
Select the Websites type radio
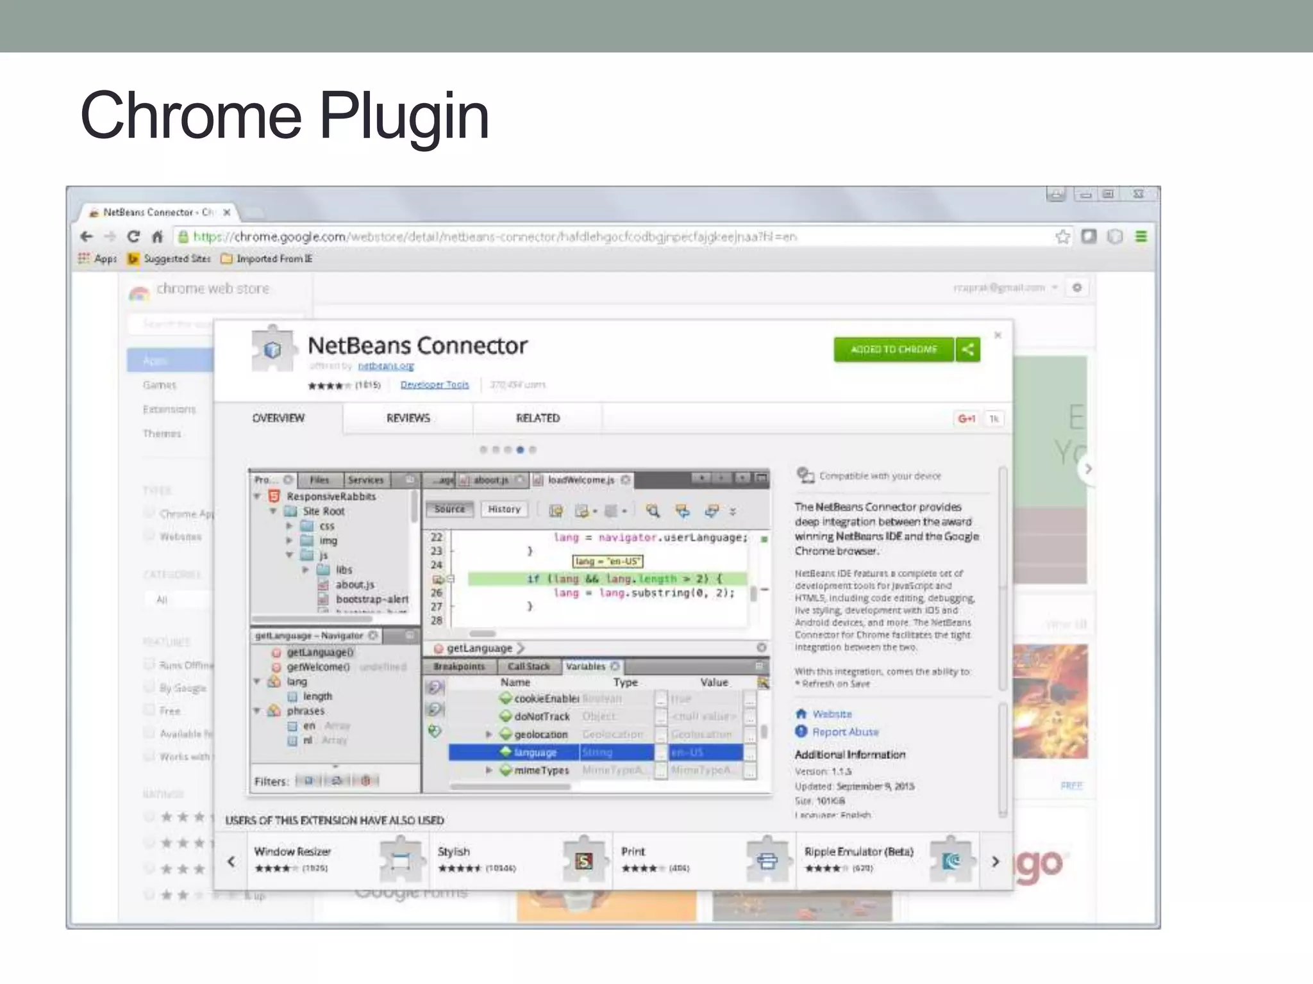[x=149, y=535]
